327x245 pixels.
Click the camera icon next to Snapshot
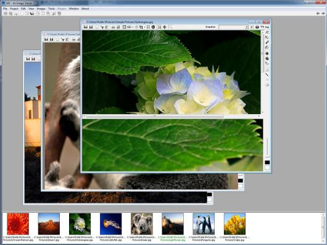tap(257, 27)
